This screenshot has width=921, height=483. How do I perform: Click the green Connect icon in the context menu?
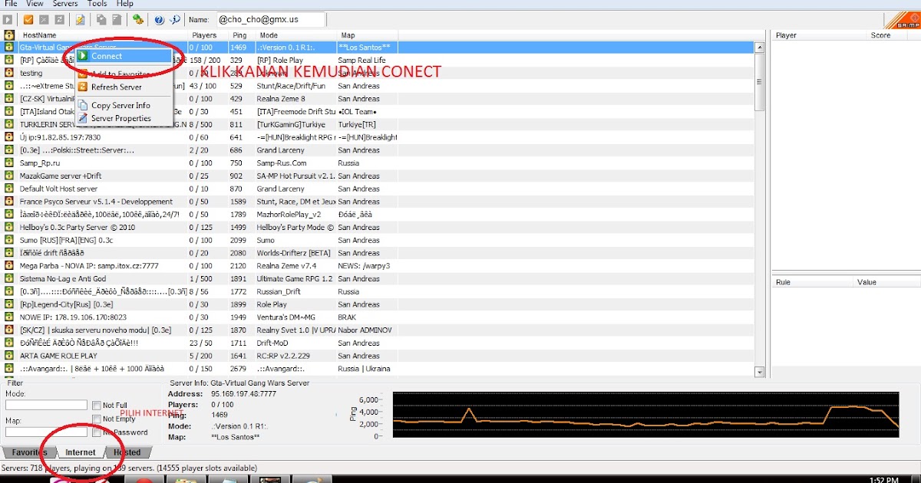point(83,56)
